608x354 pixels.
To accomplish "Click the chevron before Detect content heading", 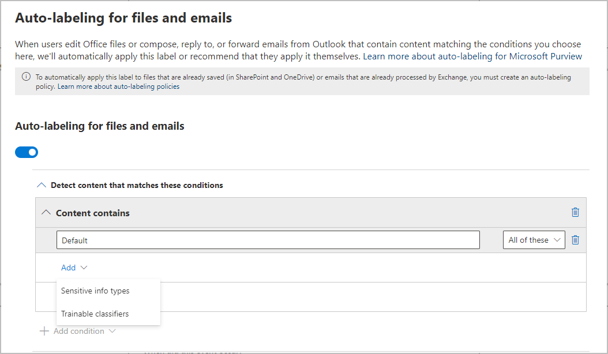I will (41, 184).
